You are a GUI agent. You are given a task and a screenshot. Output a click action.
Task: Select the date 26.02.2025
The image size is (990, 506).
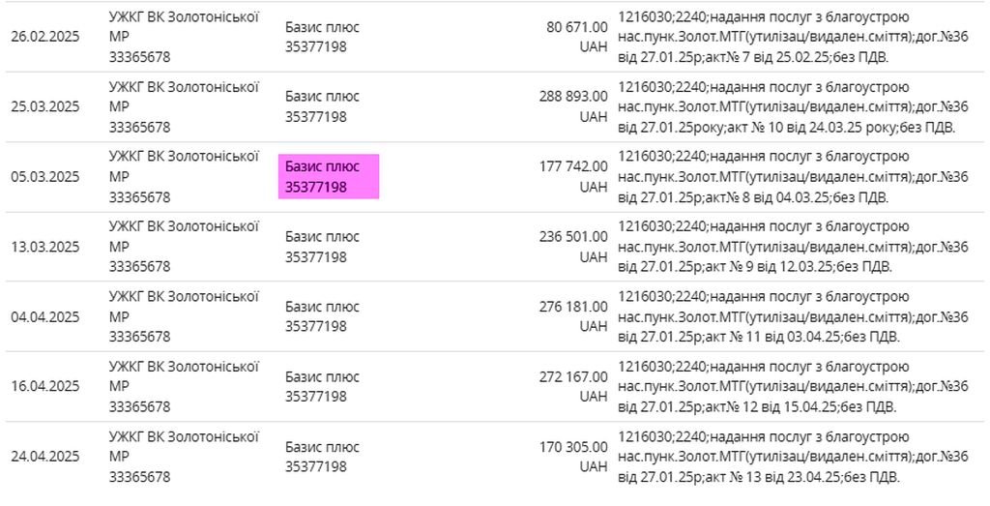pyautogui.click(x=44, y=37)
